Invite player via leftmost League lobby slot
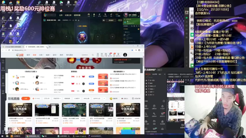The image size is (246, 138). [52, 36]
